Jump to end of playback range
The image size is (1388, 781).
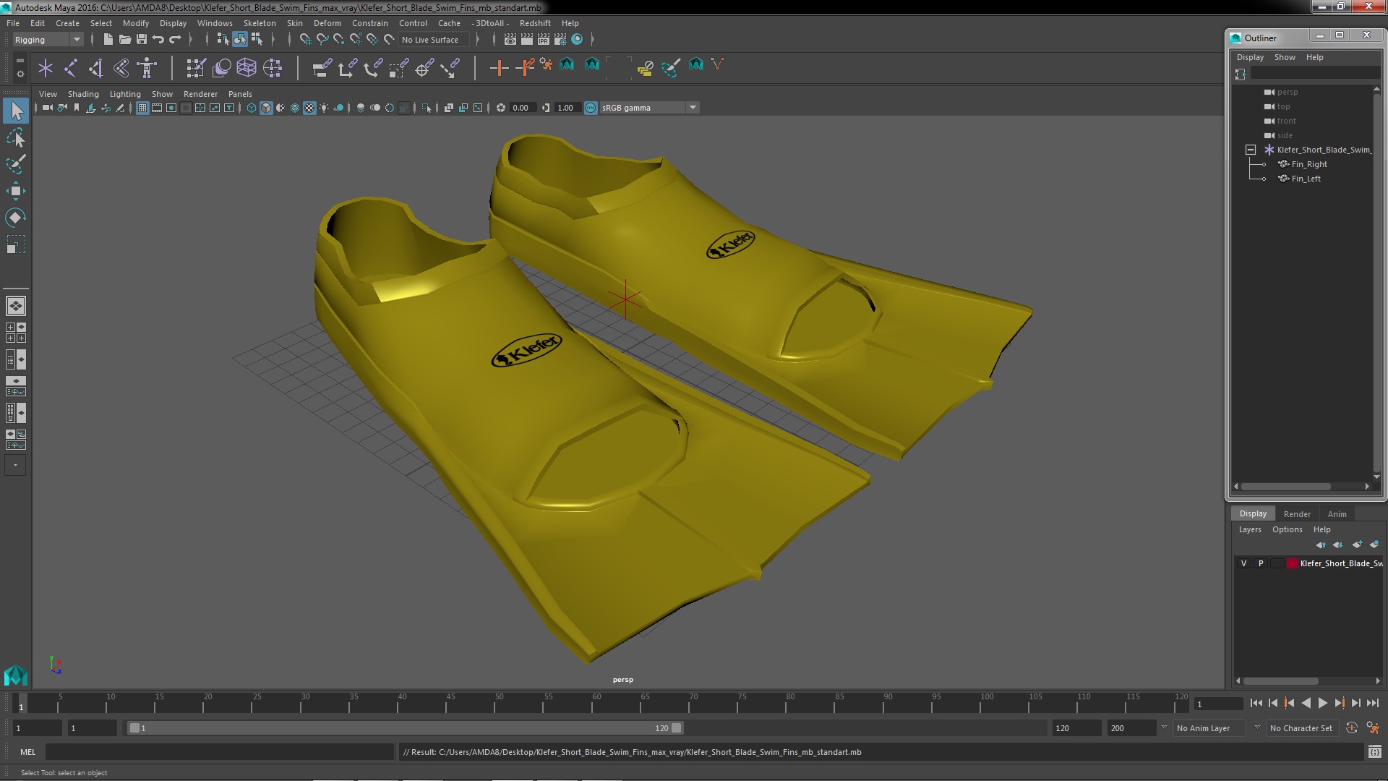1372,703
